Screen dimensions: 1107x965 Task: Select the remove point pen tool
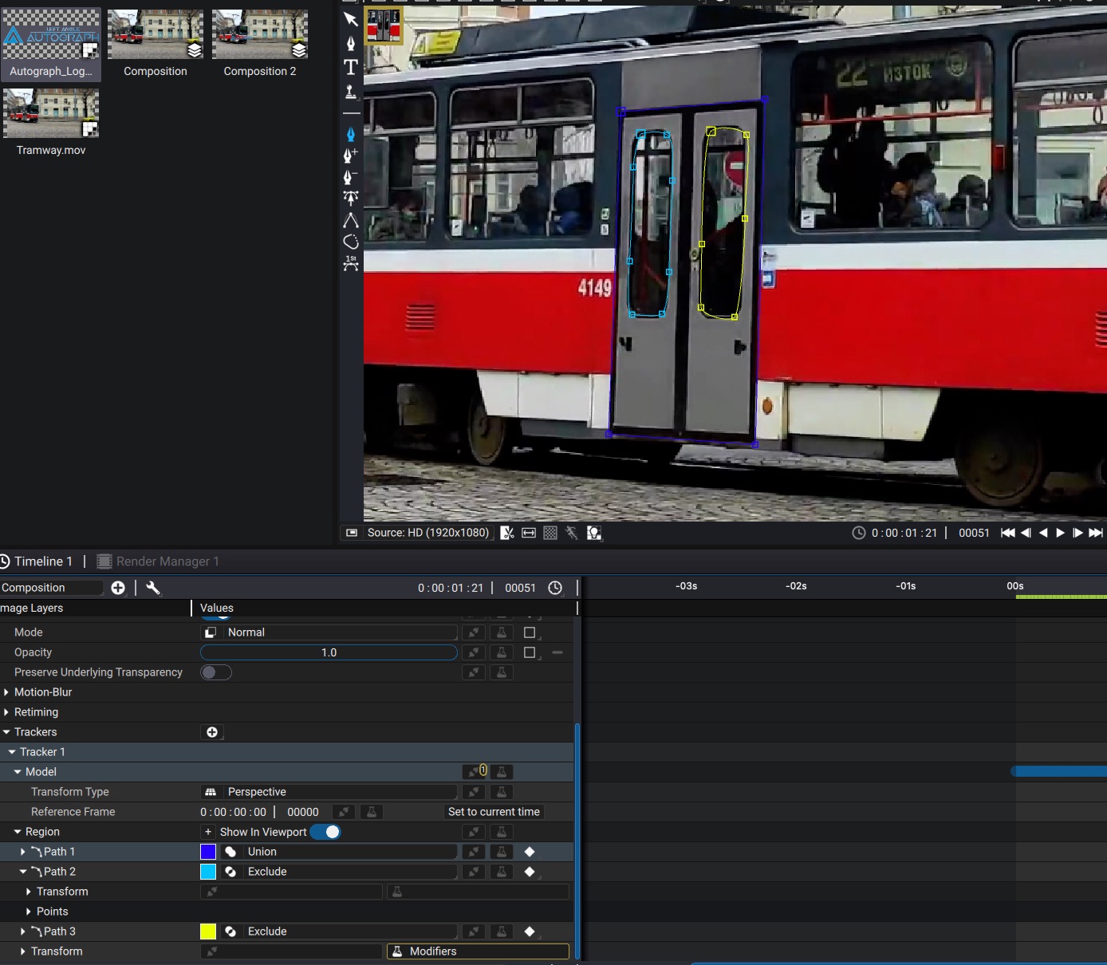pos(350,176)
